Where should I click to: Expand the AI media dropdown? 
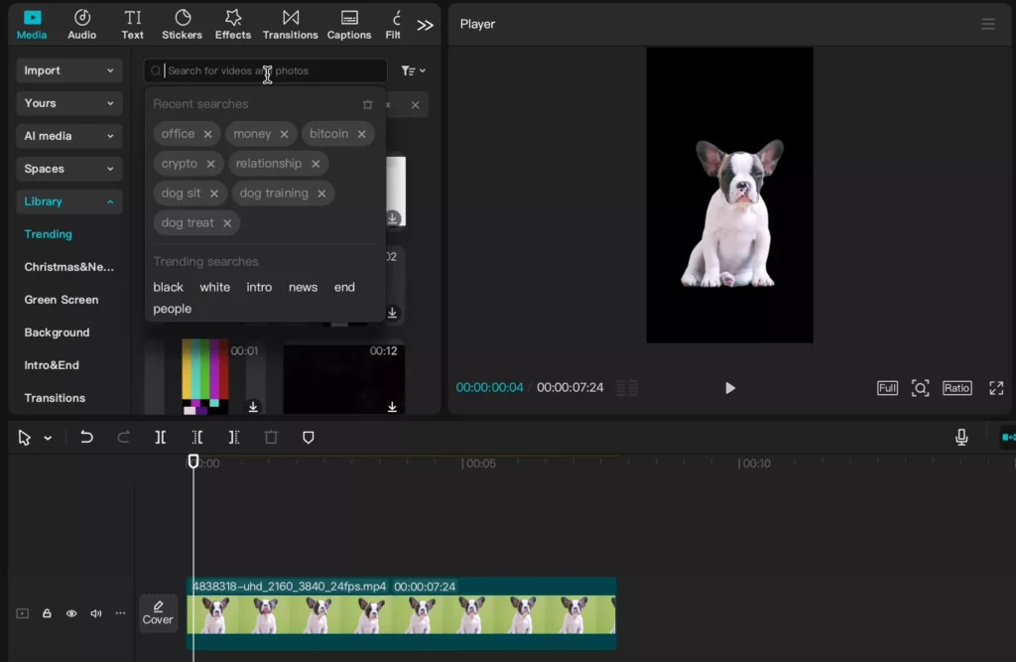(68, 136)
